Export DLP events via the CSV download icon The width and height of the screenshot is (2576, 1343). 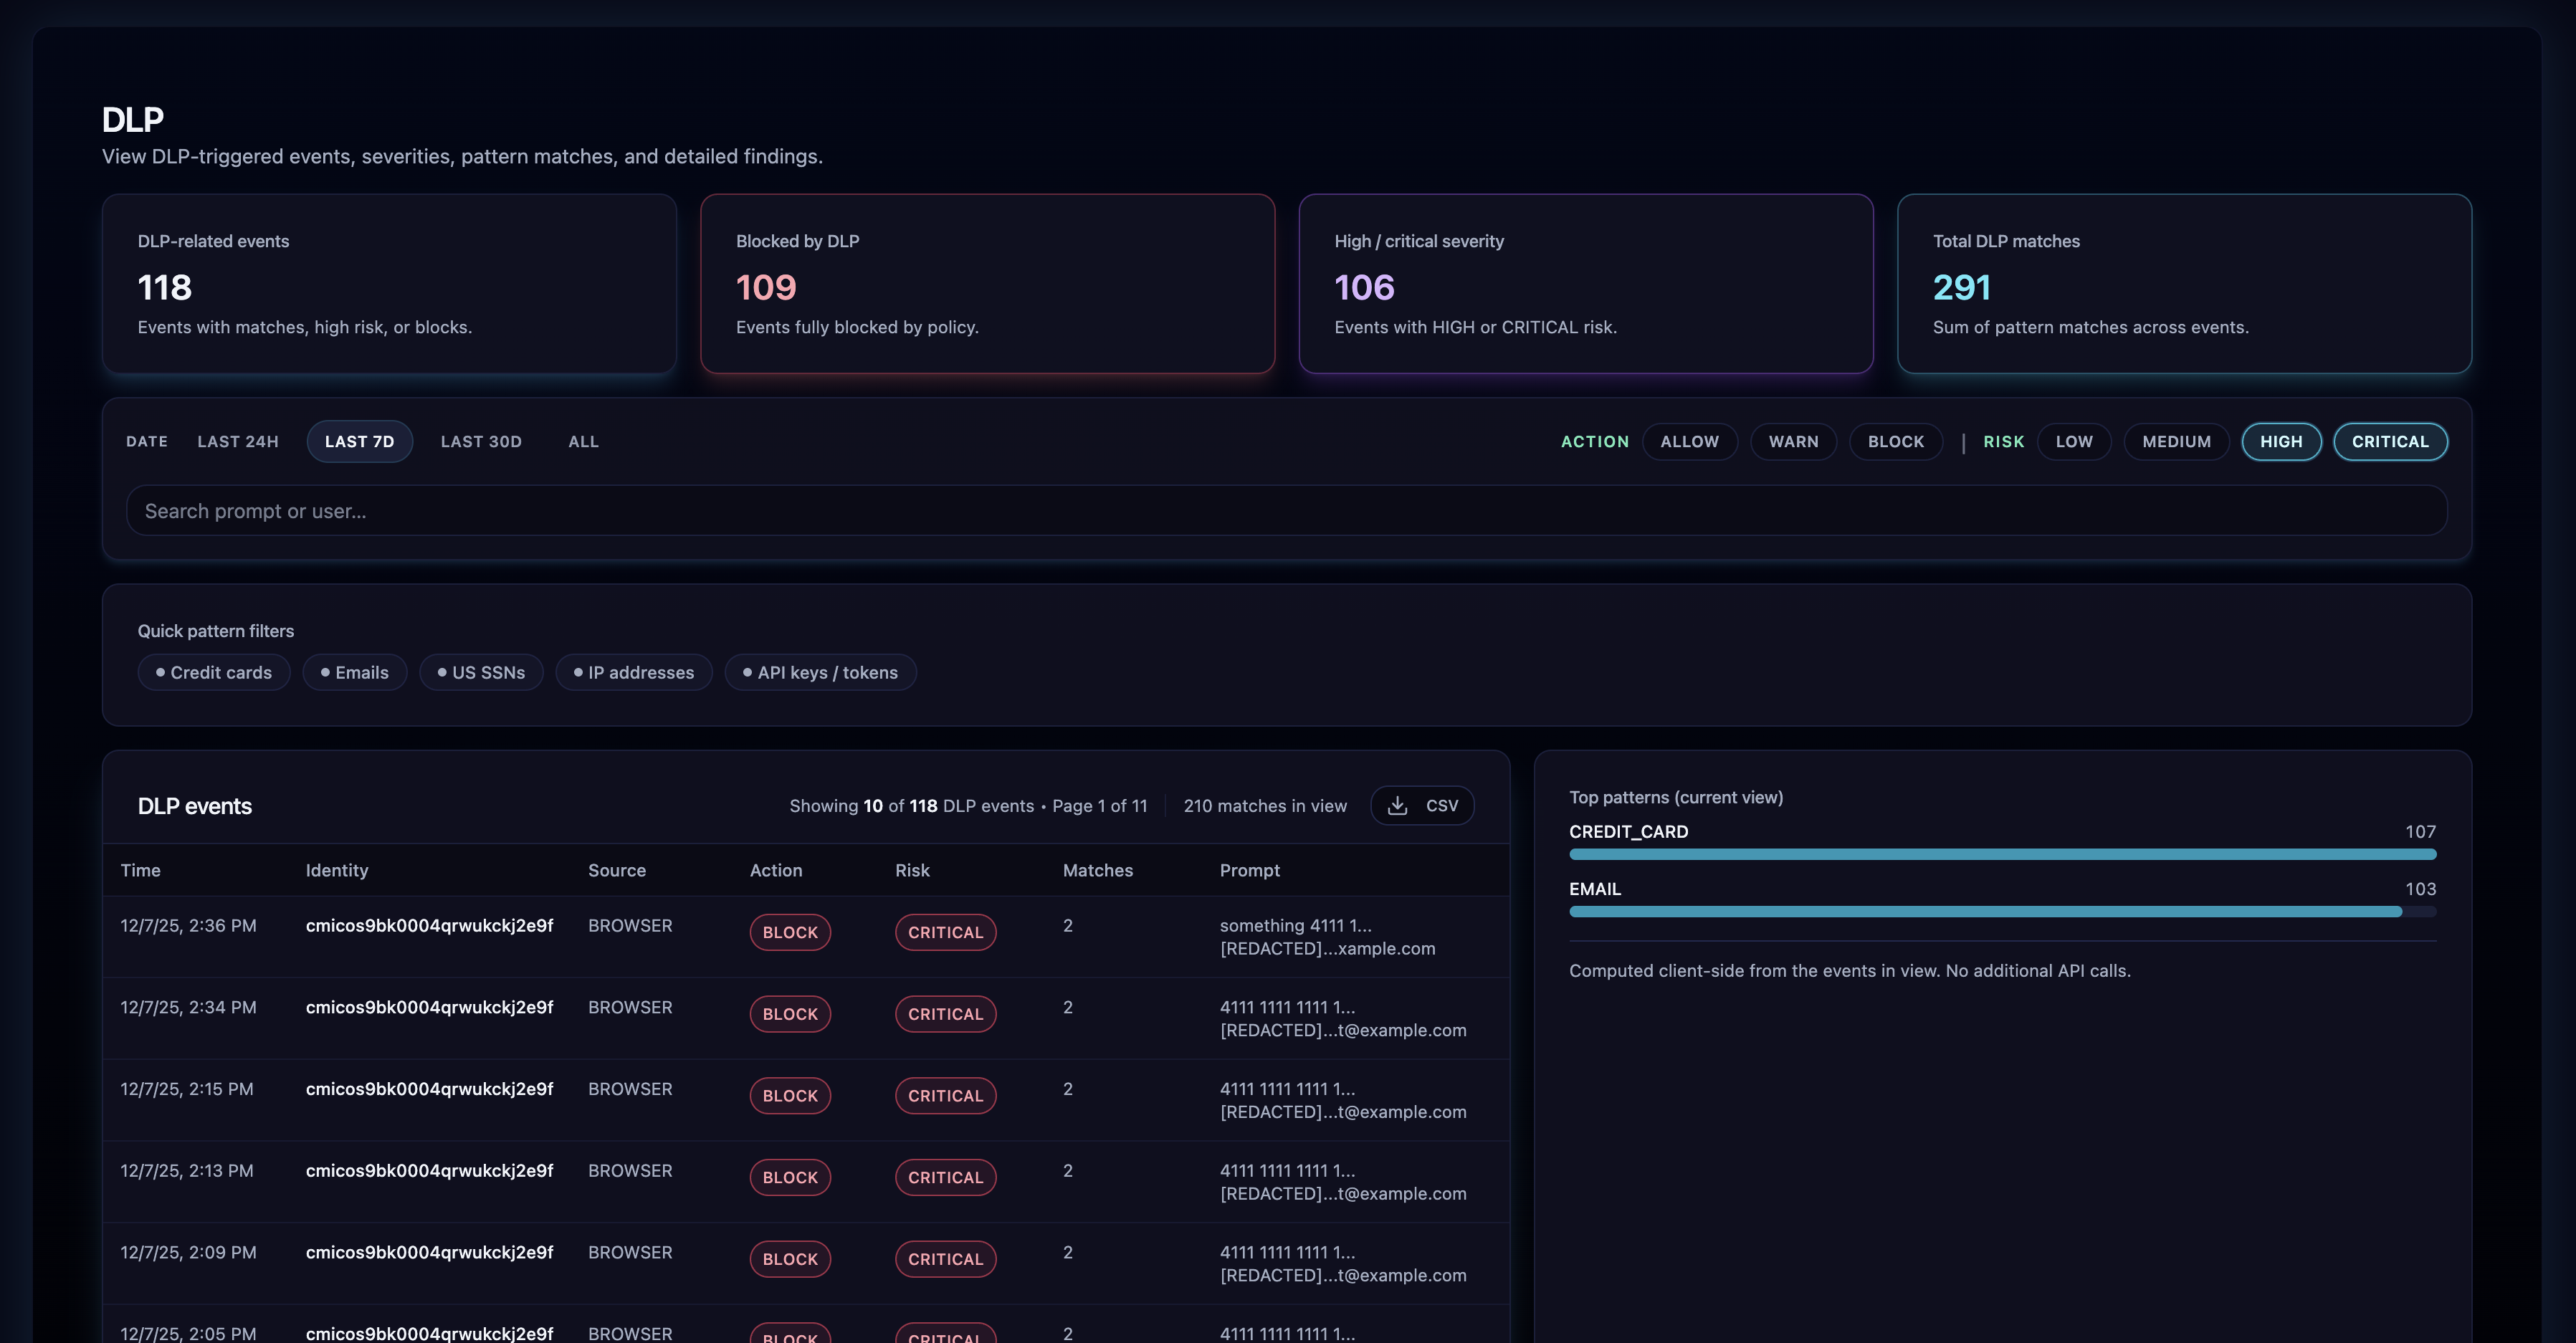(x=1422, y=805)
